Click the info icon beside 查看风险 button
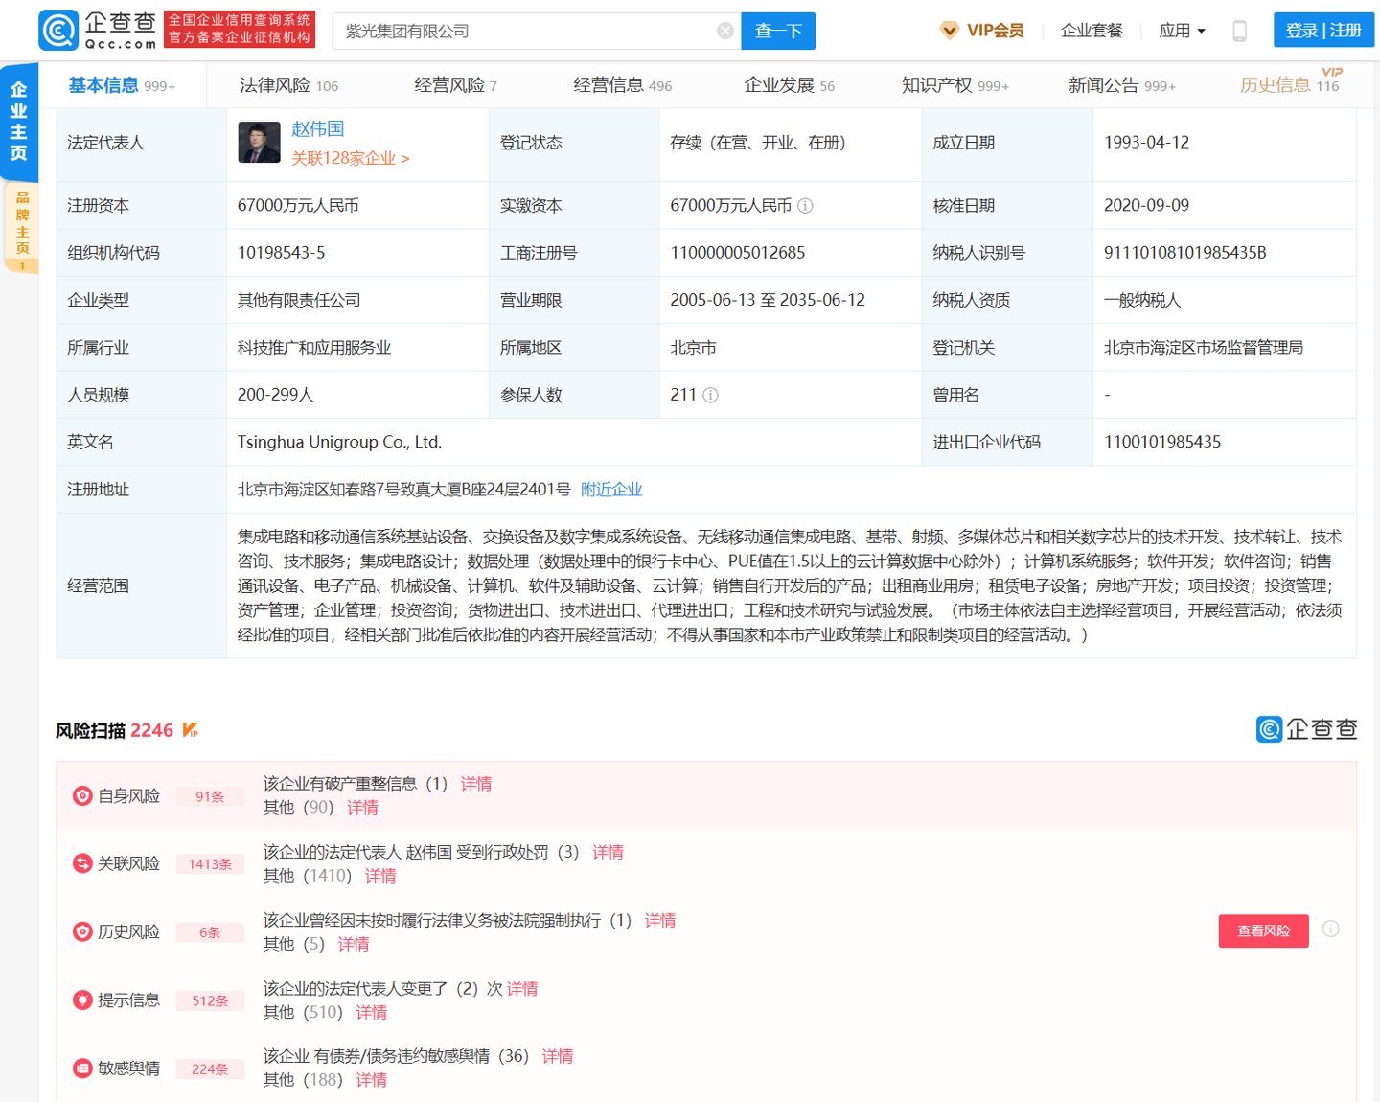This screenshot has width=1380, height=1102. point(1331,929)
